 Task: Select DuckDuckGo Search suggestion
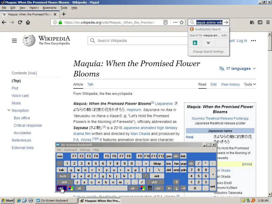209,29
